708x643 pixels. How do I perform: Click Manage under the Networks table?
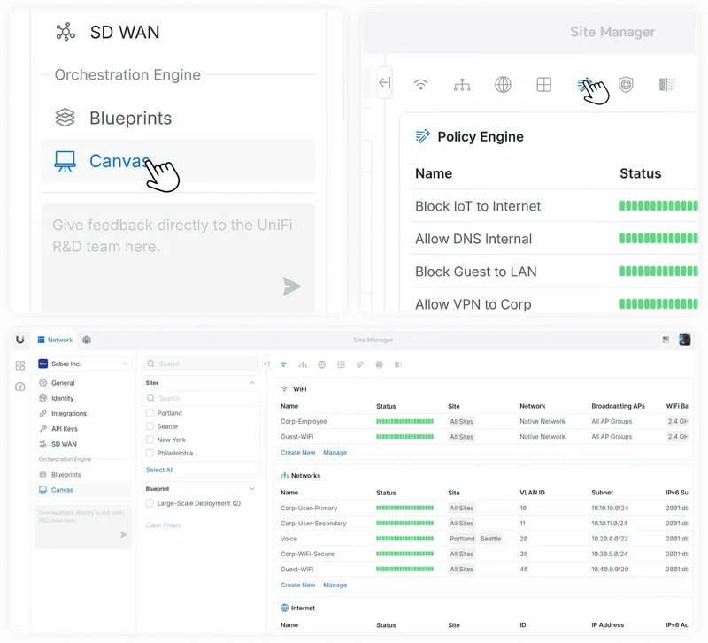click(335, 585)
